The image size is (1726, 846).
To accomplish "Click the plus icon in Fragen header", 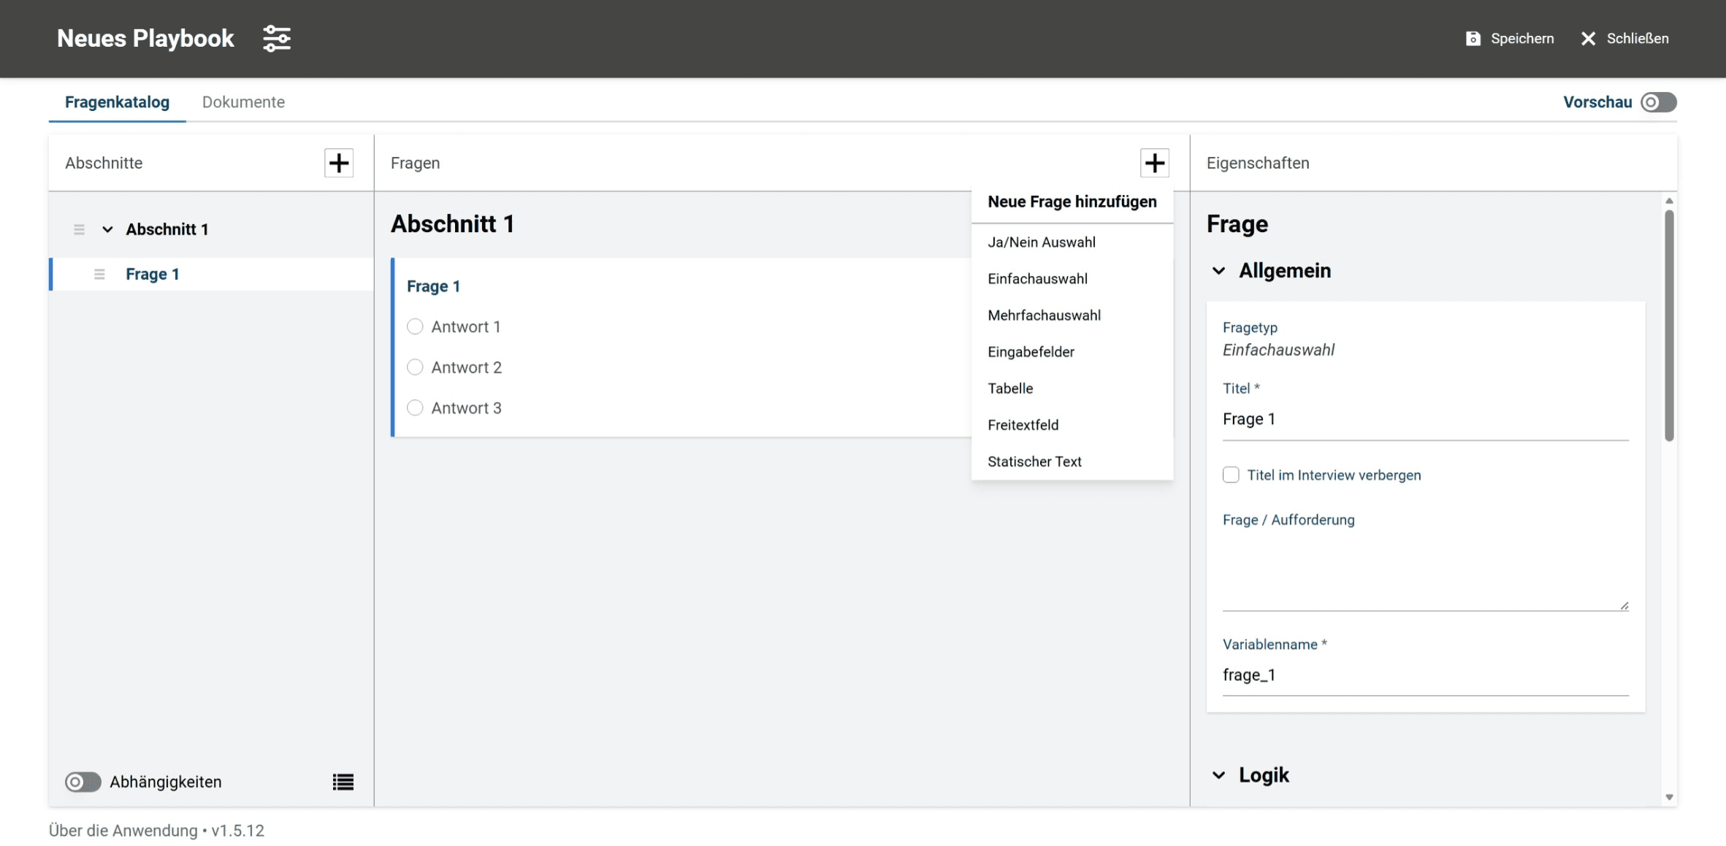I will pos(1154,163).
